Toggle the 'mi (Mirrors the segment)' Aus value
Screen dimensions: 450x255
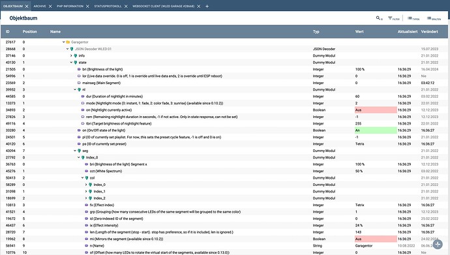(x=376, y=239)
